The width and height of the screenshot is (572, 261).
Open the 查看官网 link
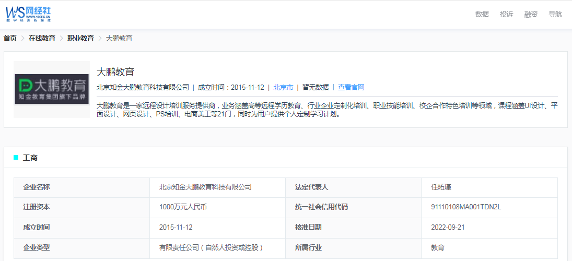(x=351, y=87)
